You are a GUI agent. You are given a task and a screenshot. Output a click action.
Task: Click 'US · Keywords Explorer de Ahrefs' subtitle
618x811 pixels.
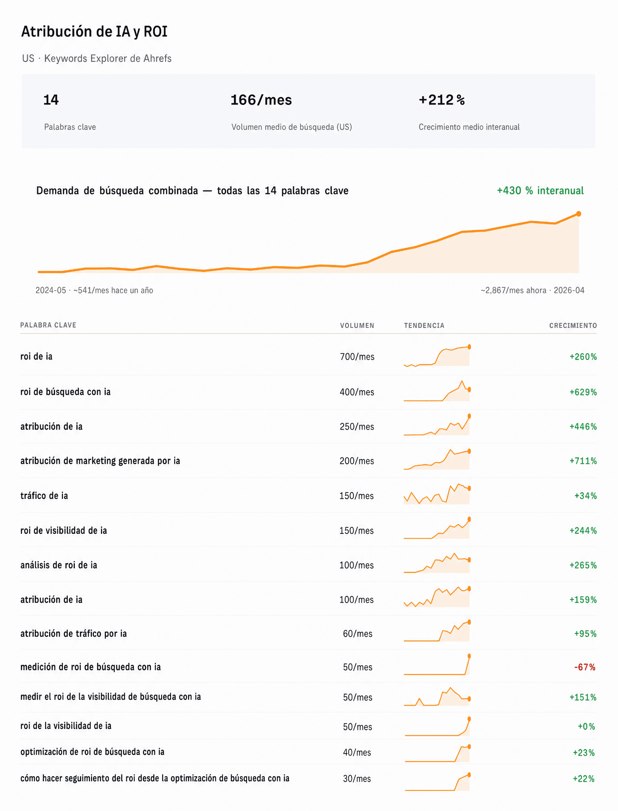(97, 58)
